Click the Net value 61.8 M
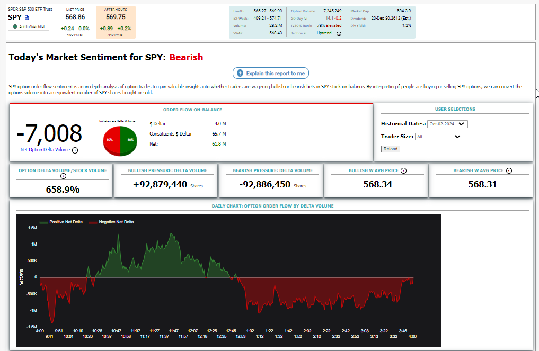The image size is (539, 351). pyautogui.click(x=219, y=144)
